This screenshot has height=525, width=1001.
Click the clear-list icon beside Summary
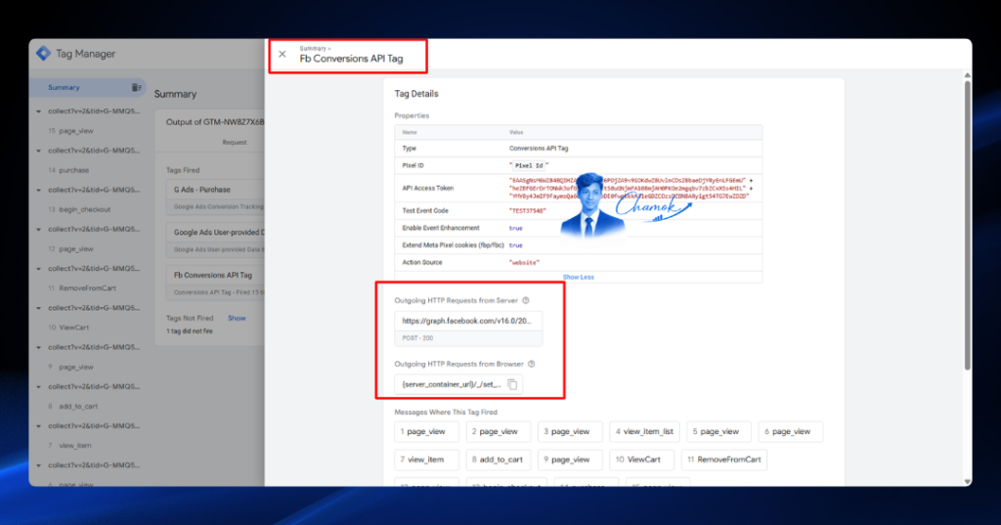click(136, 88)
